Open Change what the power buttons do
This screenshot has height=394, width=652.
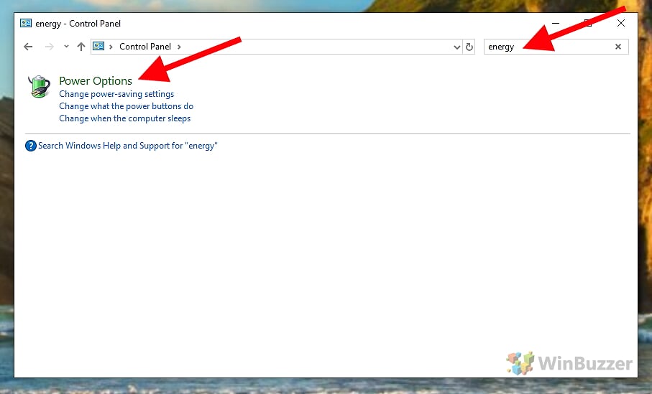click(126, 106)
